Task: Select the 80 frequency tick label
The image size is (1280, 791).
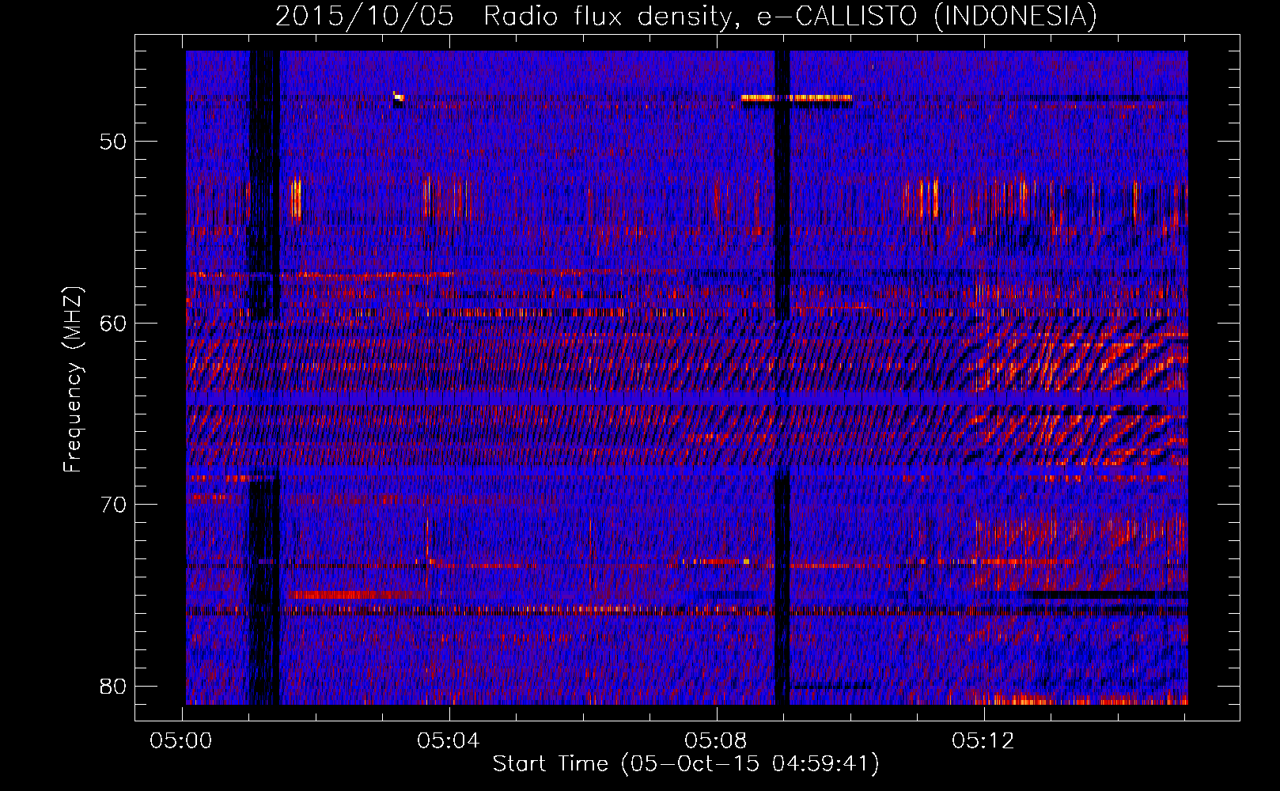Action: pos(114,686)
